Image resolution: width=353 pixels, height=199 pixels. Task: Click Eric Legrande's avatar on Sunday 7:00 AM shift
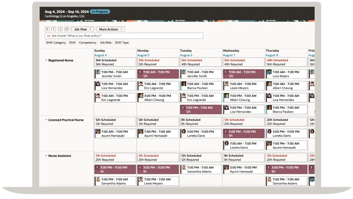pos(98,96)
